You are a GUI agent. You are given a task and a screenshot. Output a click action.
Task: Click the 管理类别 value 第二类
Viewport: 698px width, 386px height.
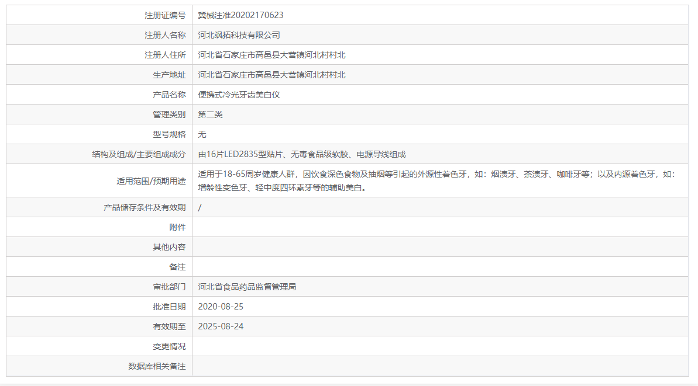pos(213,114)
